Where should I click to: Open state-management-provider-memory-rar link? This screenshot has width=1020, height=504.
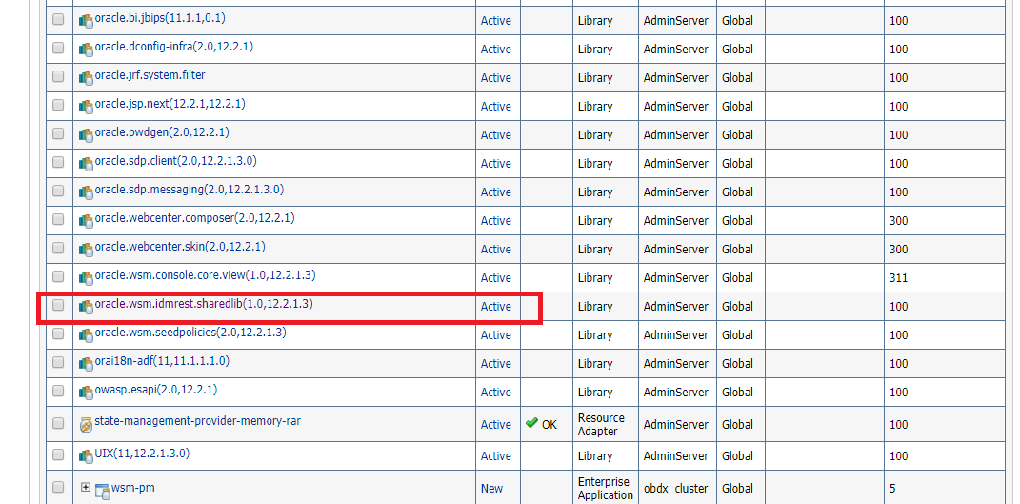(198, 421)
